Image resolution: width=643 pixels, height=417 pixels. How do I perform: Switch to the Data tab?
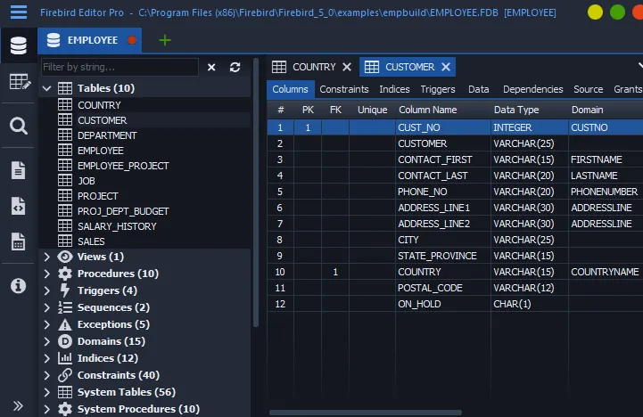click(x=479, y=89)
